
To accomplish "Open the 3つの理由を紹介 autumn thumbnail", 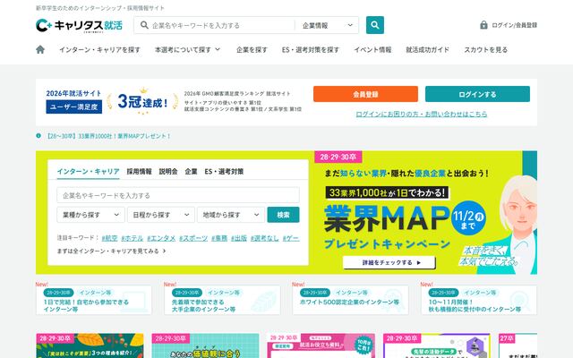I will pyautogui.click(x=90, y=345).
